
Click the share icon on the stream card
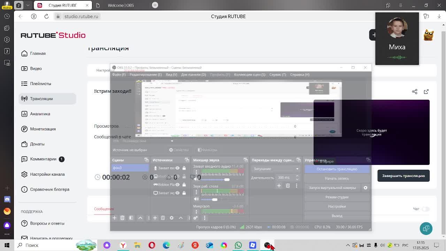tap(415, 91)
